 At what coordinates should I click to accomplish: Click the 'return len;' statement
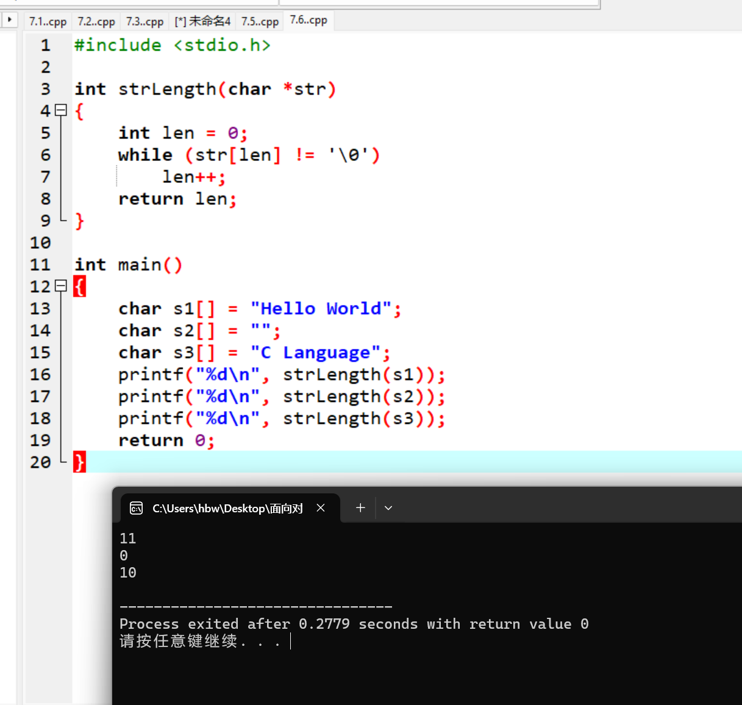click(x=177, y=199)
